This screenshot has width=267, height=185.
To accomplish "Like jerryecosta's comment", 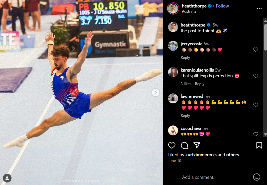I will click(x=255, y=50).
